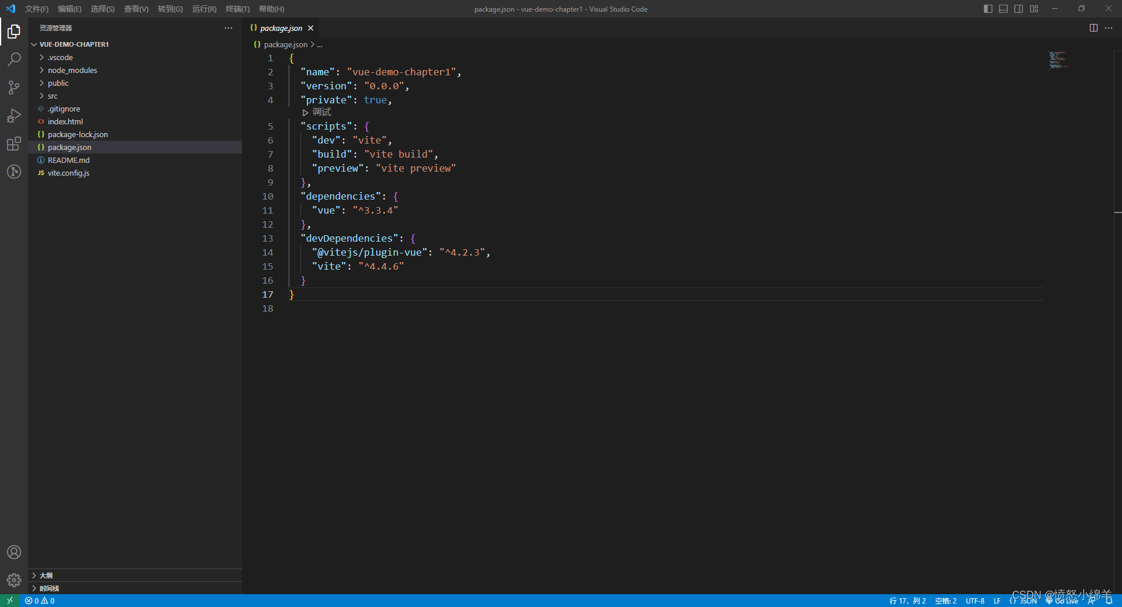Image resolution: width=1122 pixels, height=607 pixels.
Task: Toggle the bottom panel visibility
Action: coord(1003,9)
